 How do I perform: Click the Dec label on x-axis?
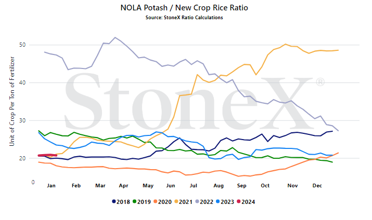[x=317, y=186]
